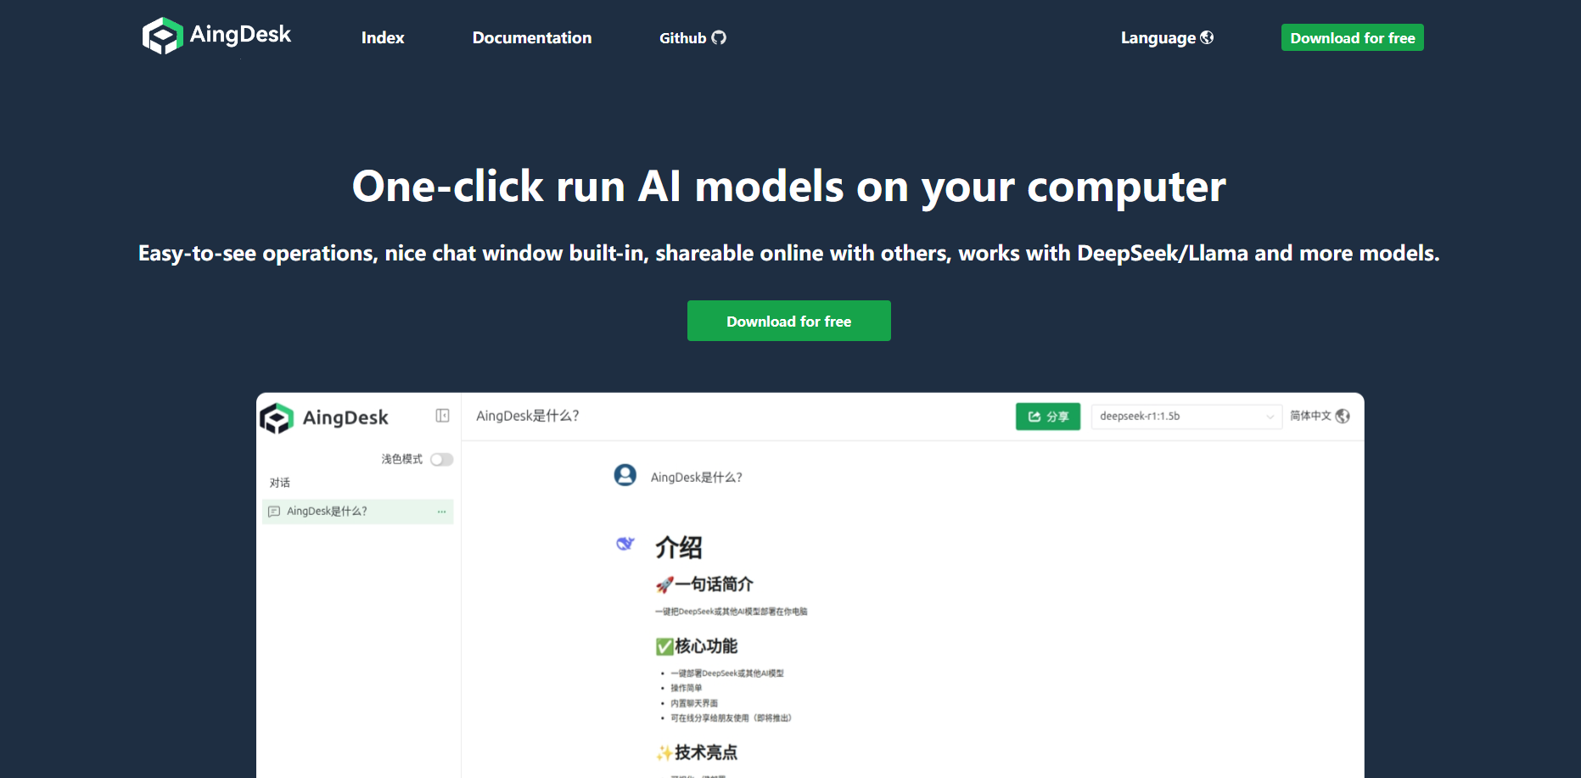
Task: Click the 对话 label in the sidebar
Action: [280, 483]
